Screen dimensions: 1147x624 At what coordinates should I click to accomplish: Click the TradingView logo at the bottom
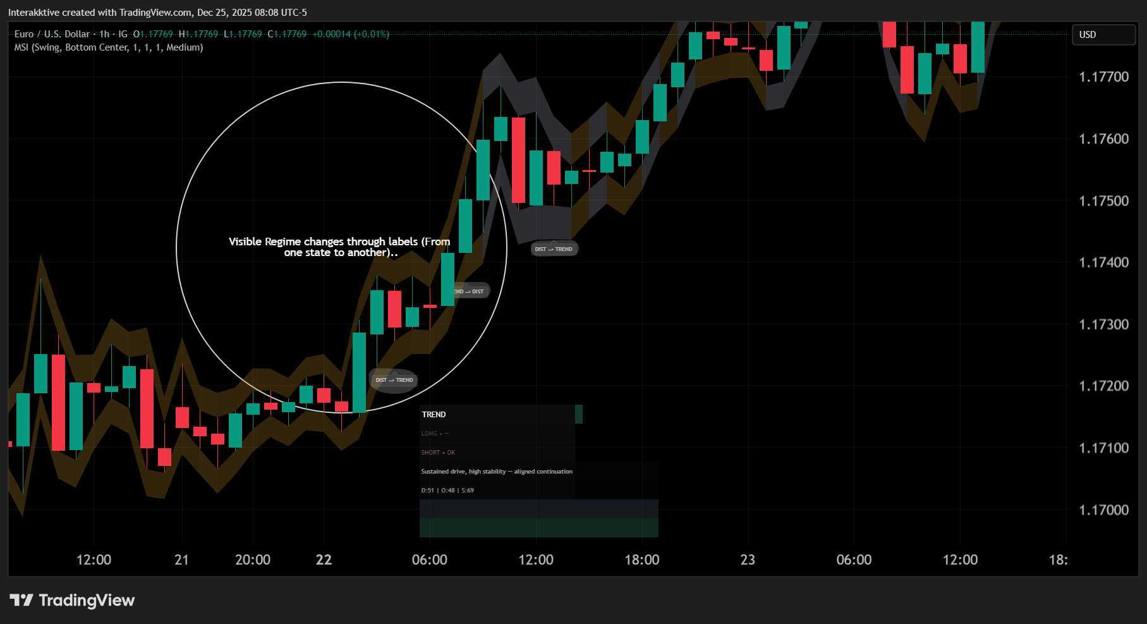point(72,600)
